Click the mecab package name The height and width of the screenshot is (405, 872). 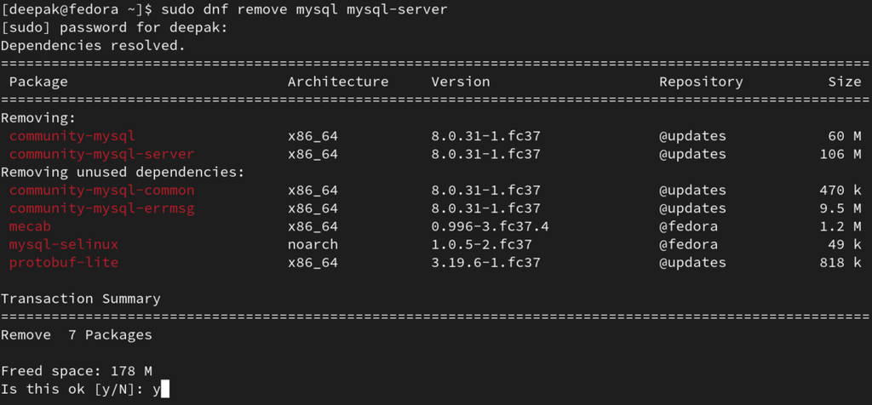(x=30, y=226)
